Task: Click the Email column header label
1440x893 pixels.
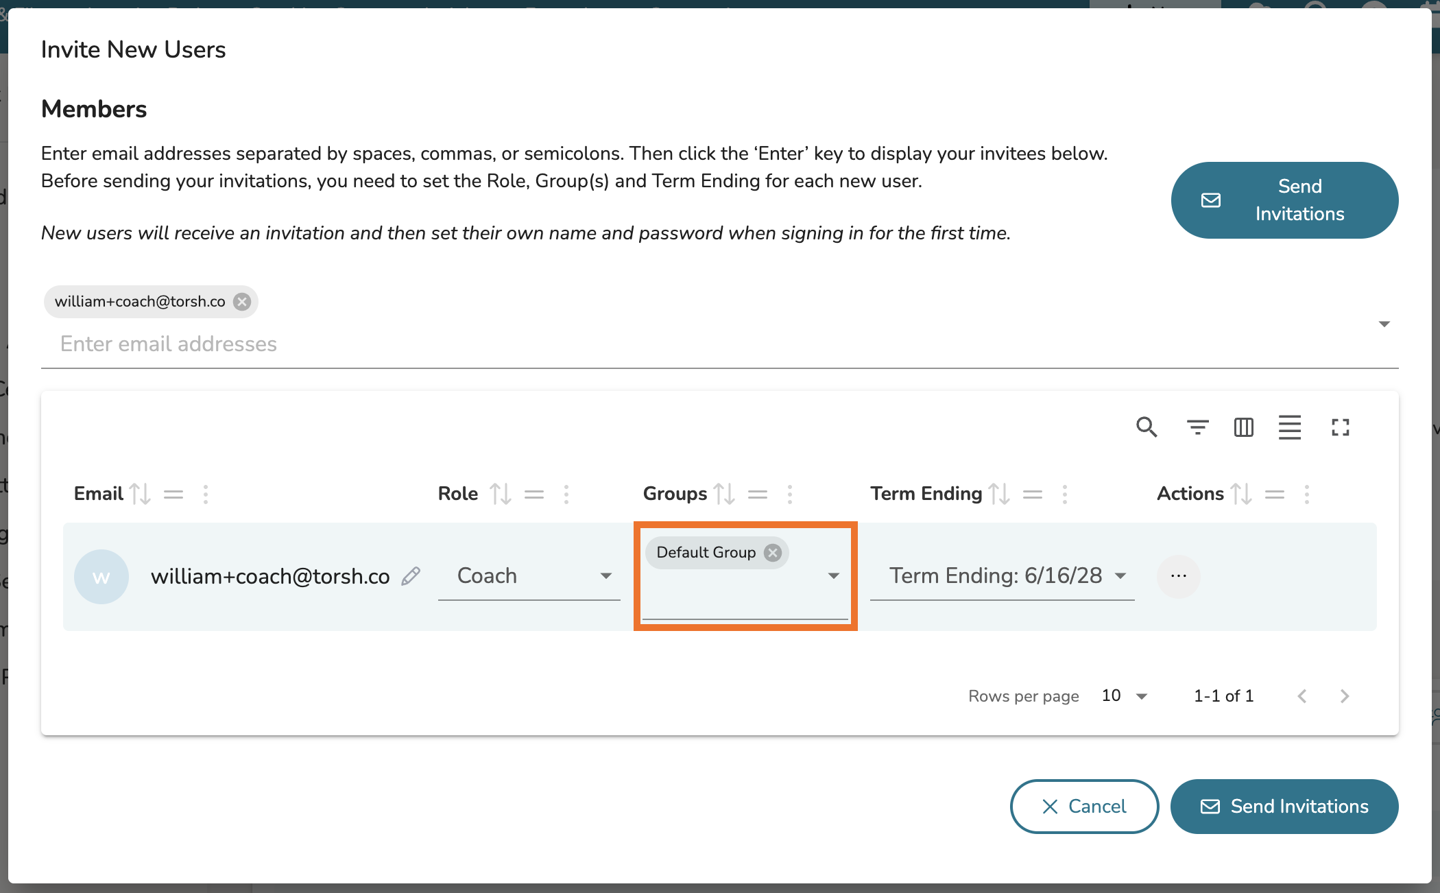Action: pyautogui.click(x=99, y=494)
